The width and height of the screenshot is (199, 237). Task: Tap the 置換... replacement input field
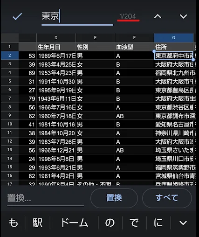pyautogui.click(x=46, y=198)
